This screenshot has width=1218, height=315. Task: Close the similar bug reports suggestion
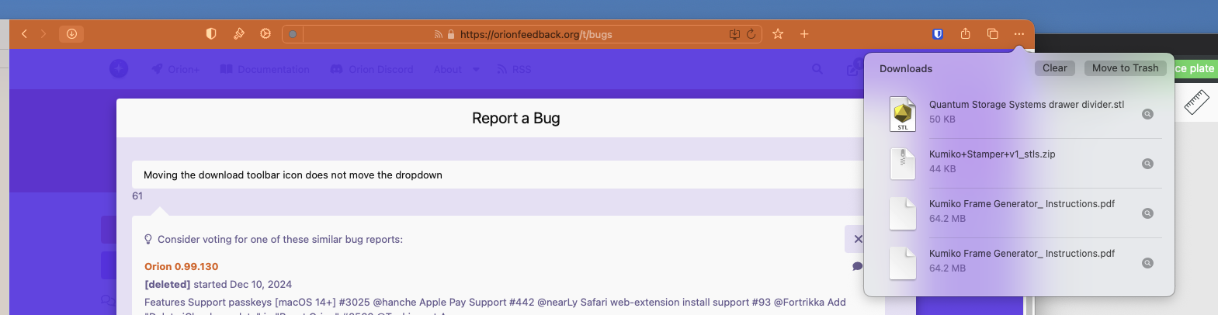[x=858, y=239]
